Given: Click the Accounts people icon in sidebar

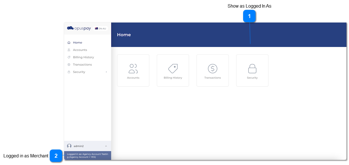Looking at the screenshot, I should (x=69, y=50).
